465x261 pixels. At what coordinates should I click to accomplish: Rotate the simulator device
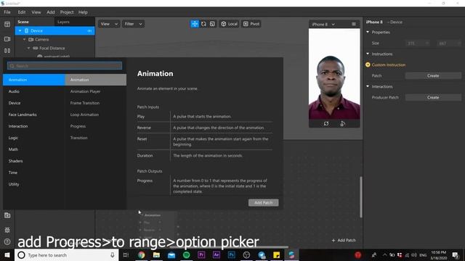(x=342, y=124)
